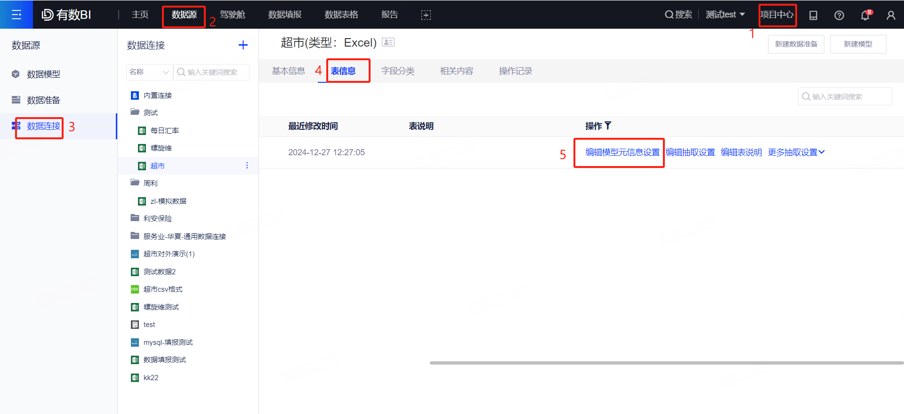Image resolution: width=904 pixels, height=414 pixels.
Task: Click the add-module icon in top navigation
Action: pyautogui.click(x=426, y=15)
